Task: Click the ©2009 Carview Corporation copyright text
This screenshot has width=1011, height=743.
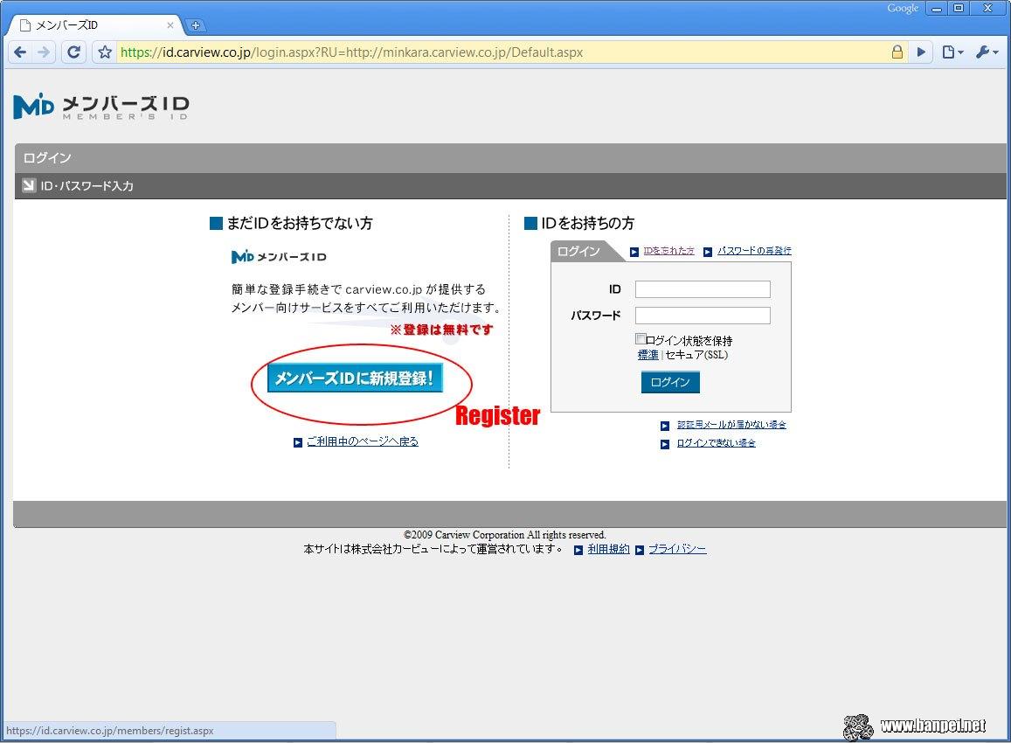Action: [505, 535]
